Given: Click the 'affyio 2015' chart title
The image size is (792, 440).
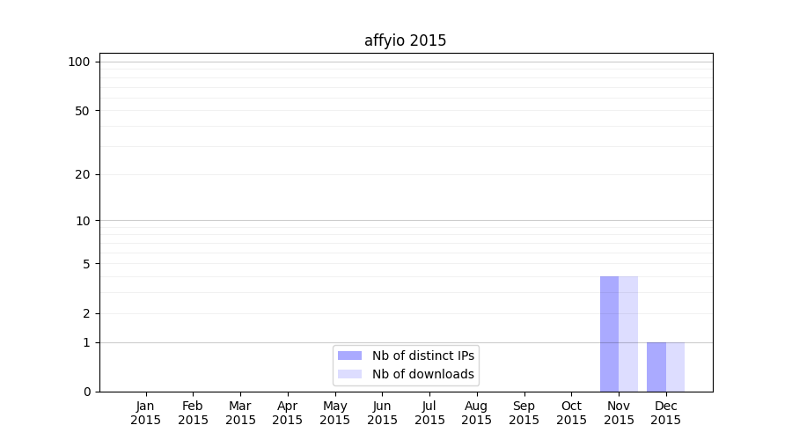Looking at the screenshot, I should point(405,40).
